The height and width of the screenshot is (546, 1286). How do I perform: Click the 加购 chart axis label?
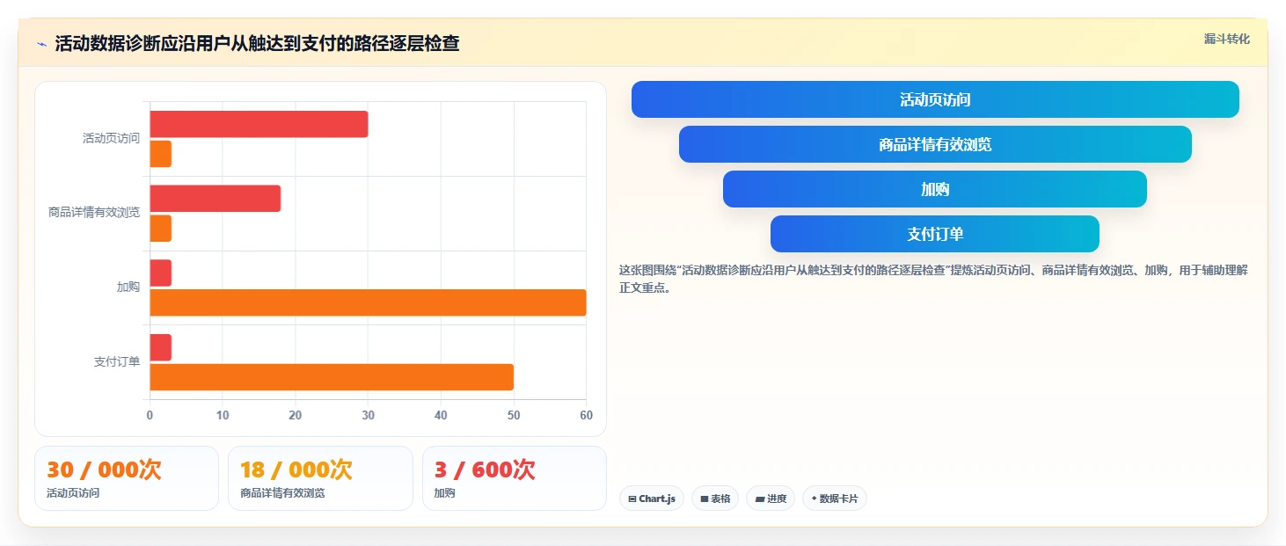click(x=128, y=288)
